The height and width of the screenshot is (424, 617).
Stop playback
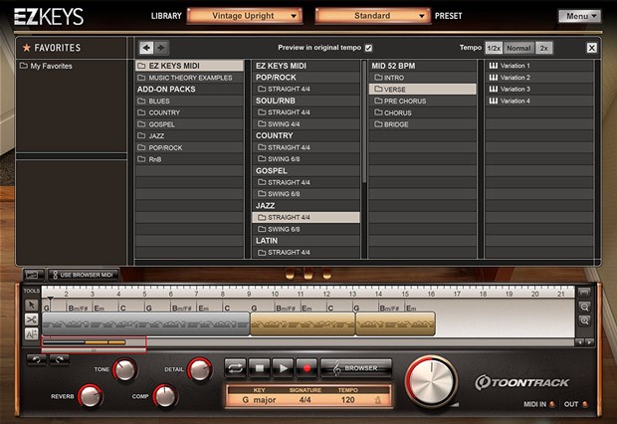coord(260,368)
